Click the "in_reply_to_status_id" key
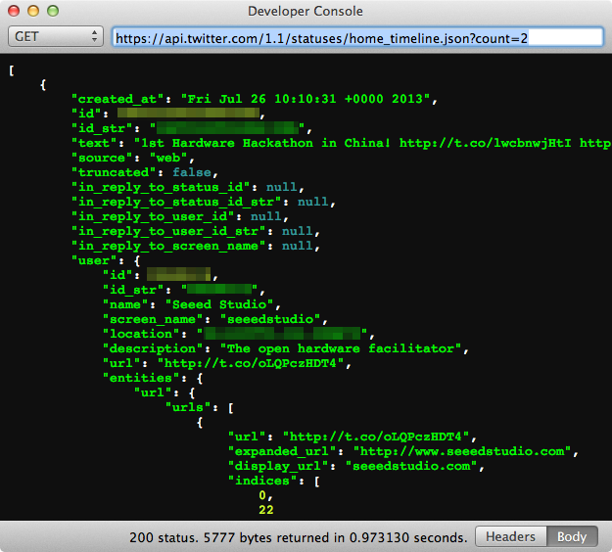612x552 pixels. (x=161, y=187)
